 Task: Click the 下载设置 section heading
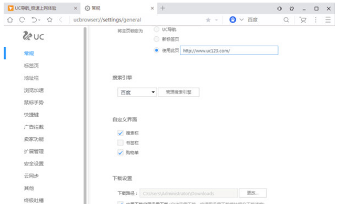coord(122,178)
